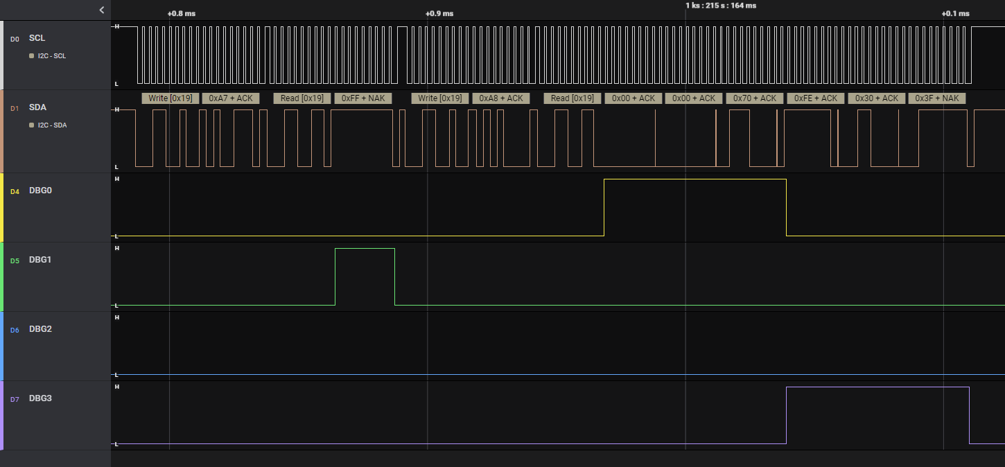Screen dimensions: 1005x467
Task: Select the 0xFE + ACK decoded frame
Action: point(816,98)
